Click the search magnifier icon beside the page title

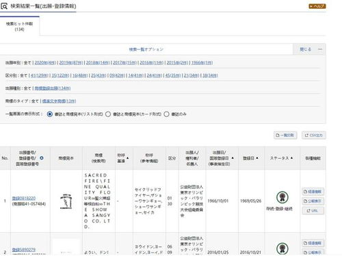4,6
